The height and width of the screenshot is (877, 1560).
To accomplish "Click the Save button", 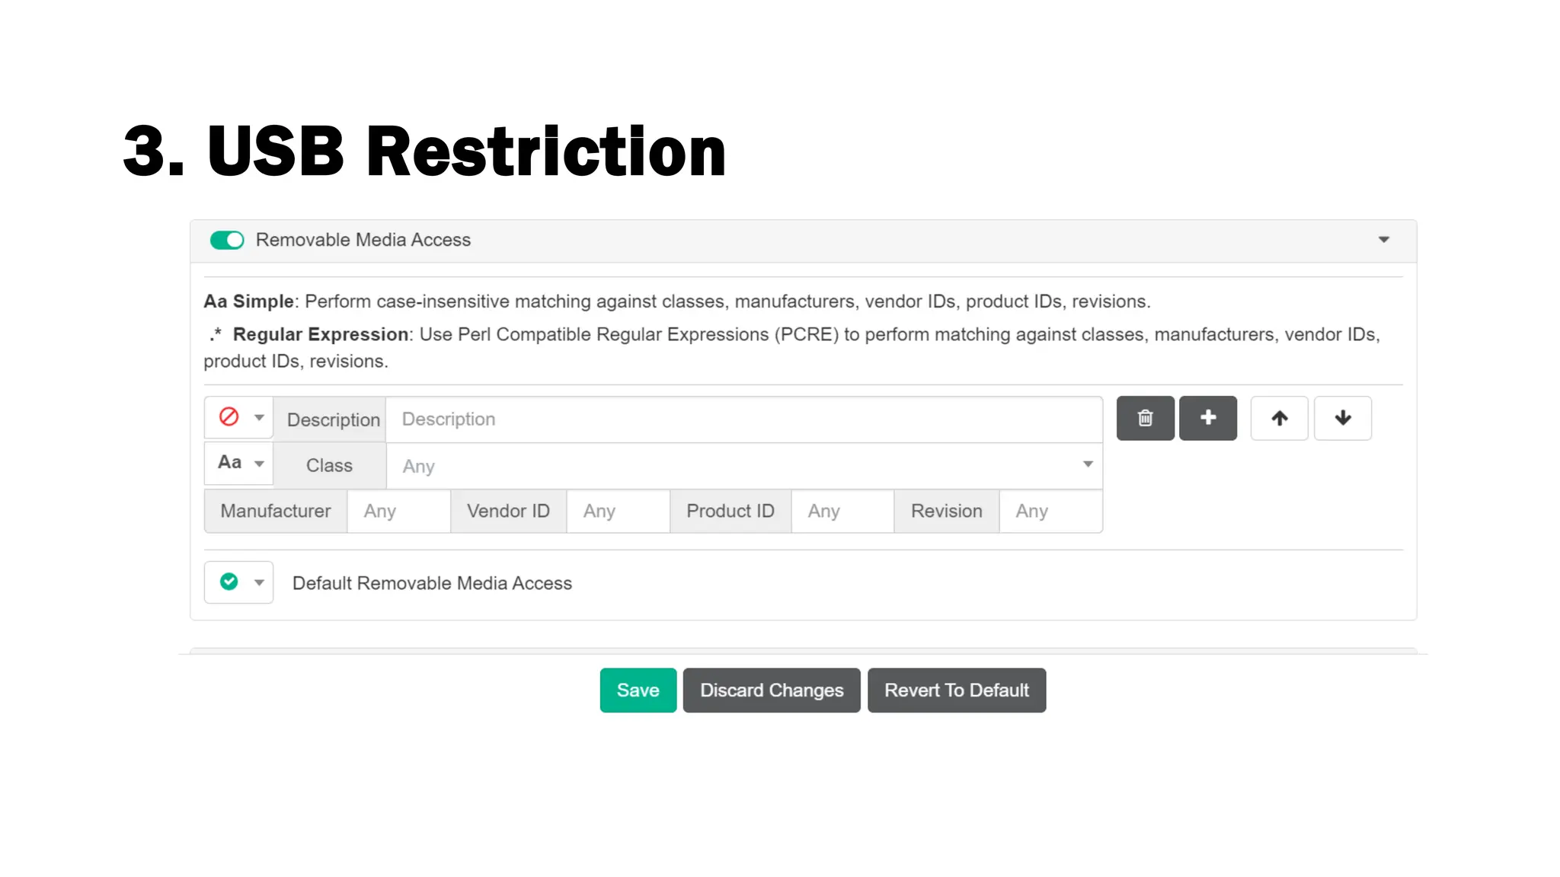I will [638, 690].
